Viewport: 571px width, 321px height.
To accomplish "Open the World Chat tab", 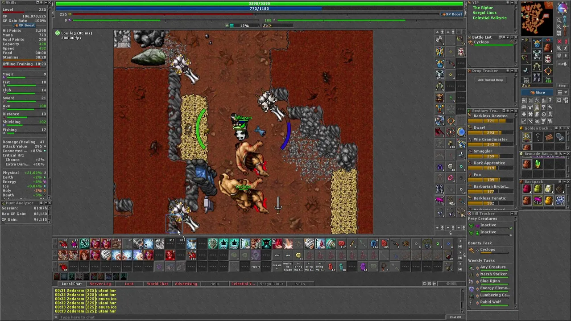I will tap(157, 284).
